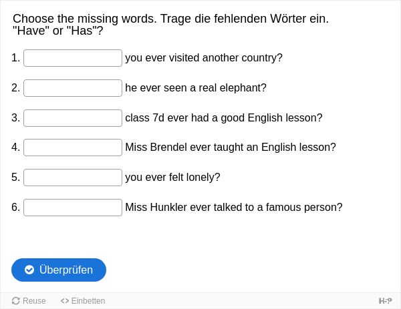
Task: Select the answer box for Miss Brendel sentence
Action: pos(73,147)
